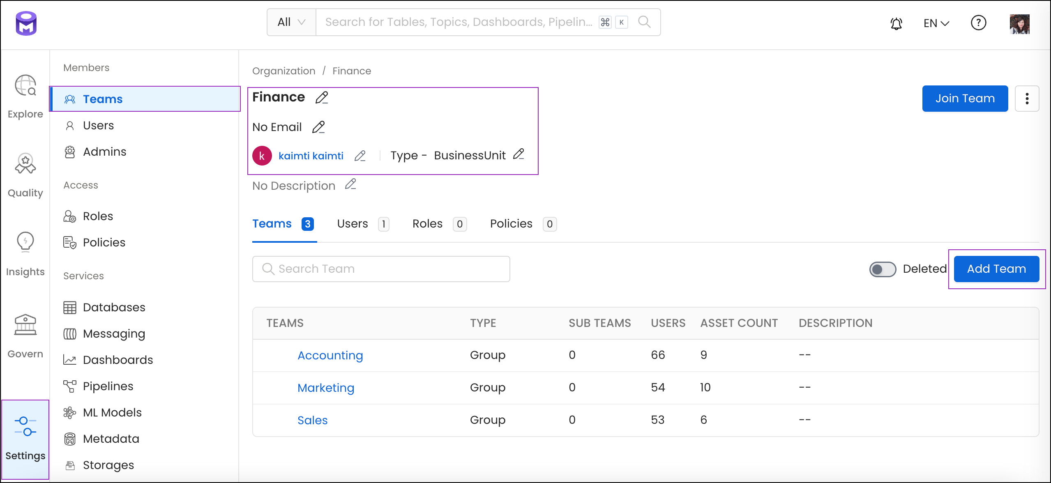Screen dimensions: 1051x483
Task: Toggle the Deleted switch
Action: [883, 269]
